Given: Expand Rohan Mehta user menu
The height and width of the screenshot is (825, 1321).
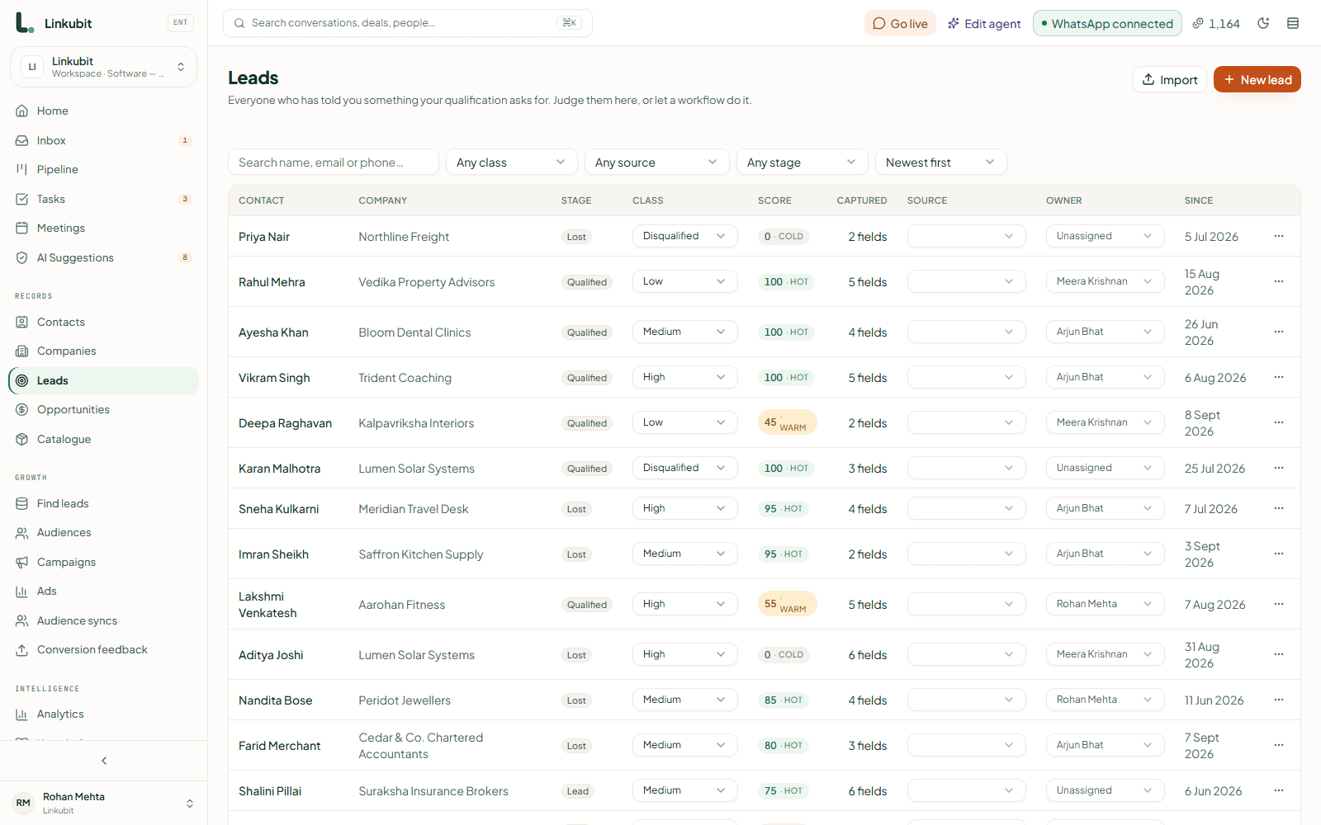Looking at the screenshot, I should click(x=103, y=803).
